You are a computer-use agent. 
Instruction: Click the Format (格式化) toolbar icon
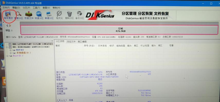coord(59,15)
